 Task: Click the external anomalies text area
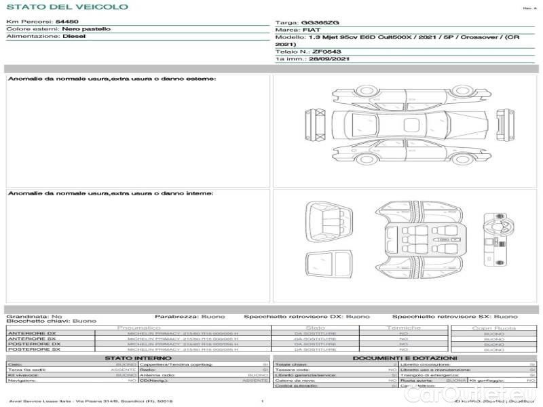point(138,129)
